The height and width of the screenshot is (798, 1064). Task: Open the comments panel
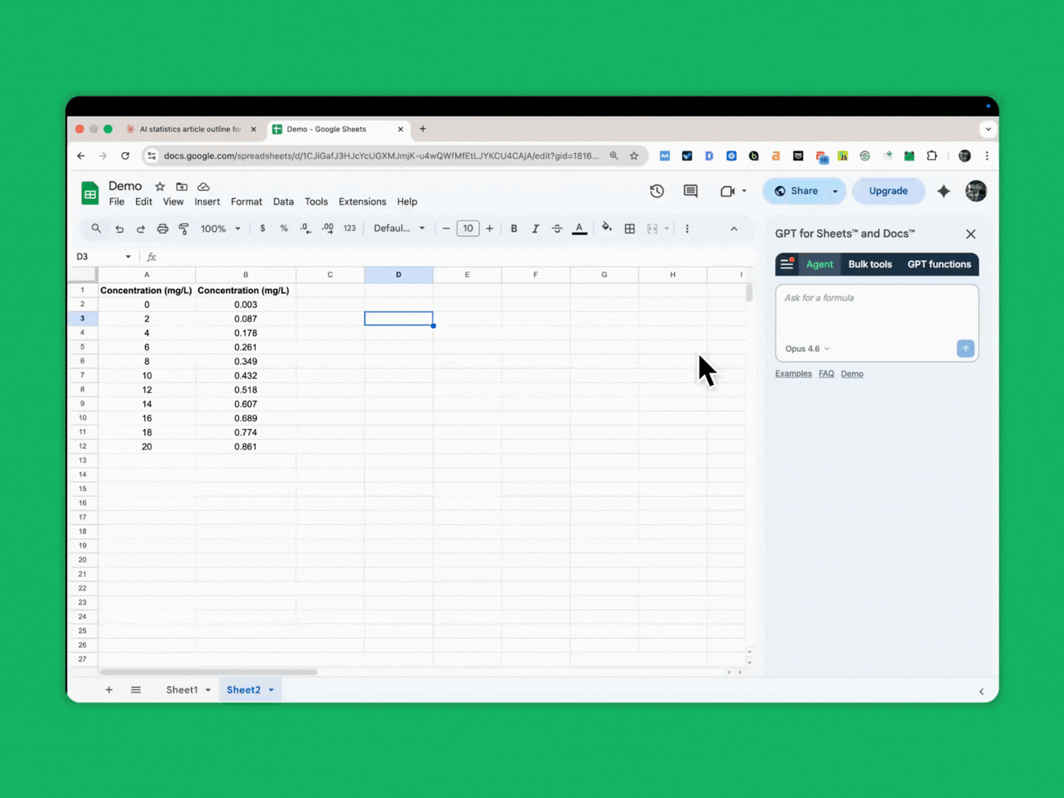coord(690,191)
